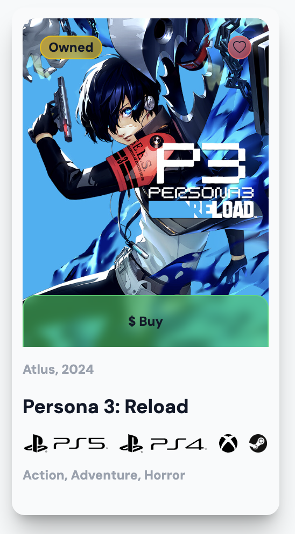Click the green $ Buy button
The height and width of the screenshot is (534, 295).
point(145,321)
